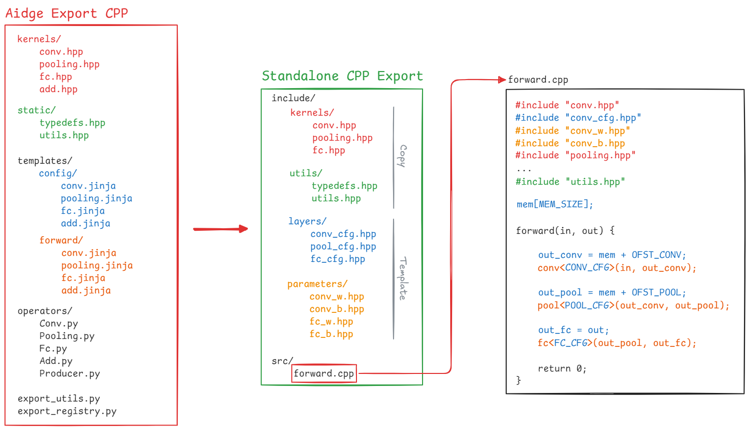
Task: Select add.hpp kernel file
Action: pyautogui.click(x=58, y=89)
